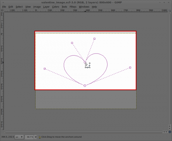The height and width of the screenshot is (141, 172).
Task: Open the File menu
Action: 4,7
